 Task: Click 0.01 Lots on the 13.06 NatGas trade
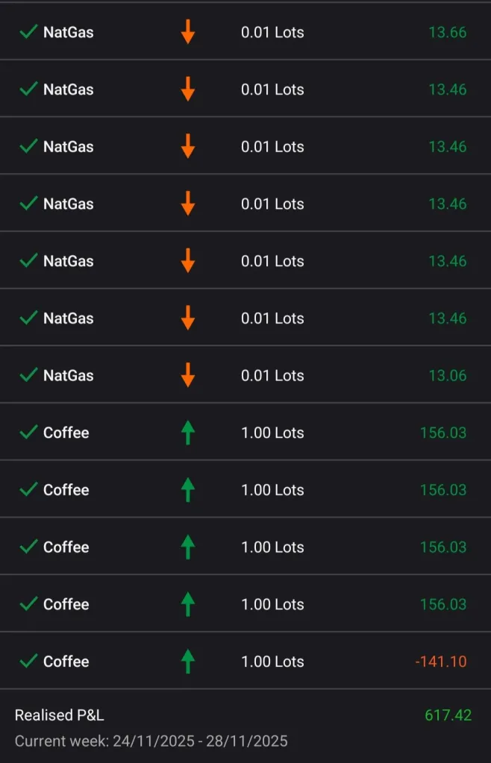pos(272,375)
